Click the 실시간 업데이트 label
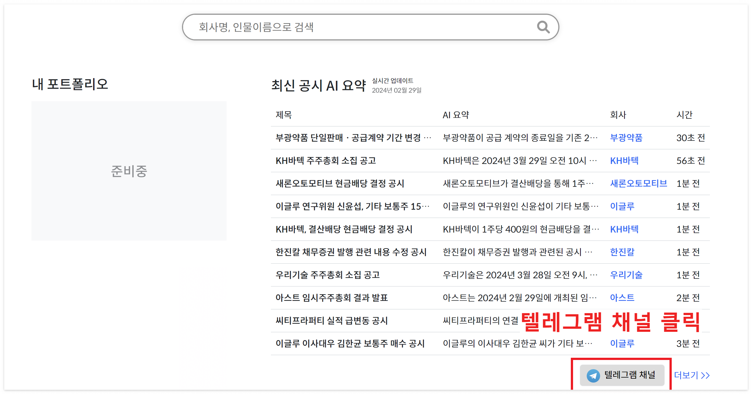752x394 pixels. pos(392,81)
